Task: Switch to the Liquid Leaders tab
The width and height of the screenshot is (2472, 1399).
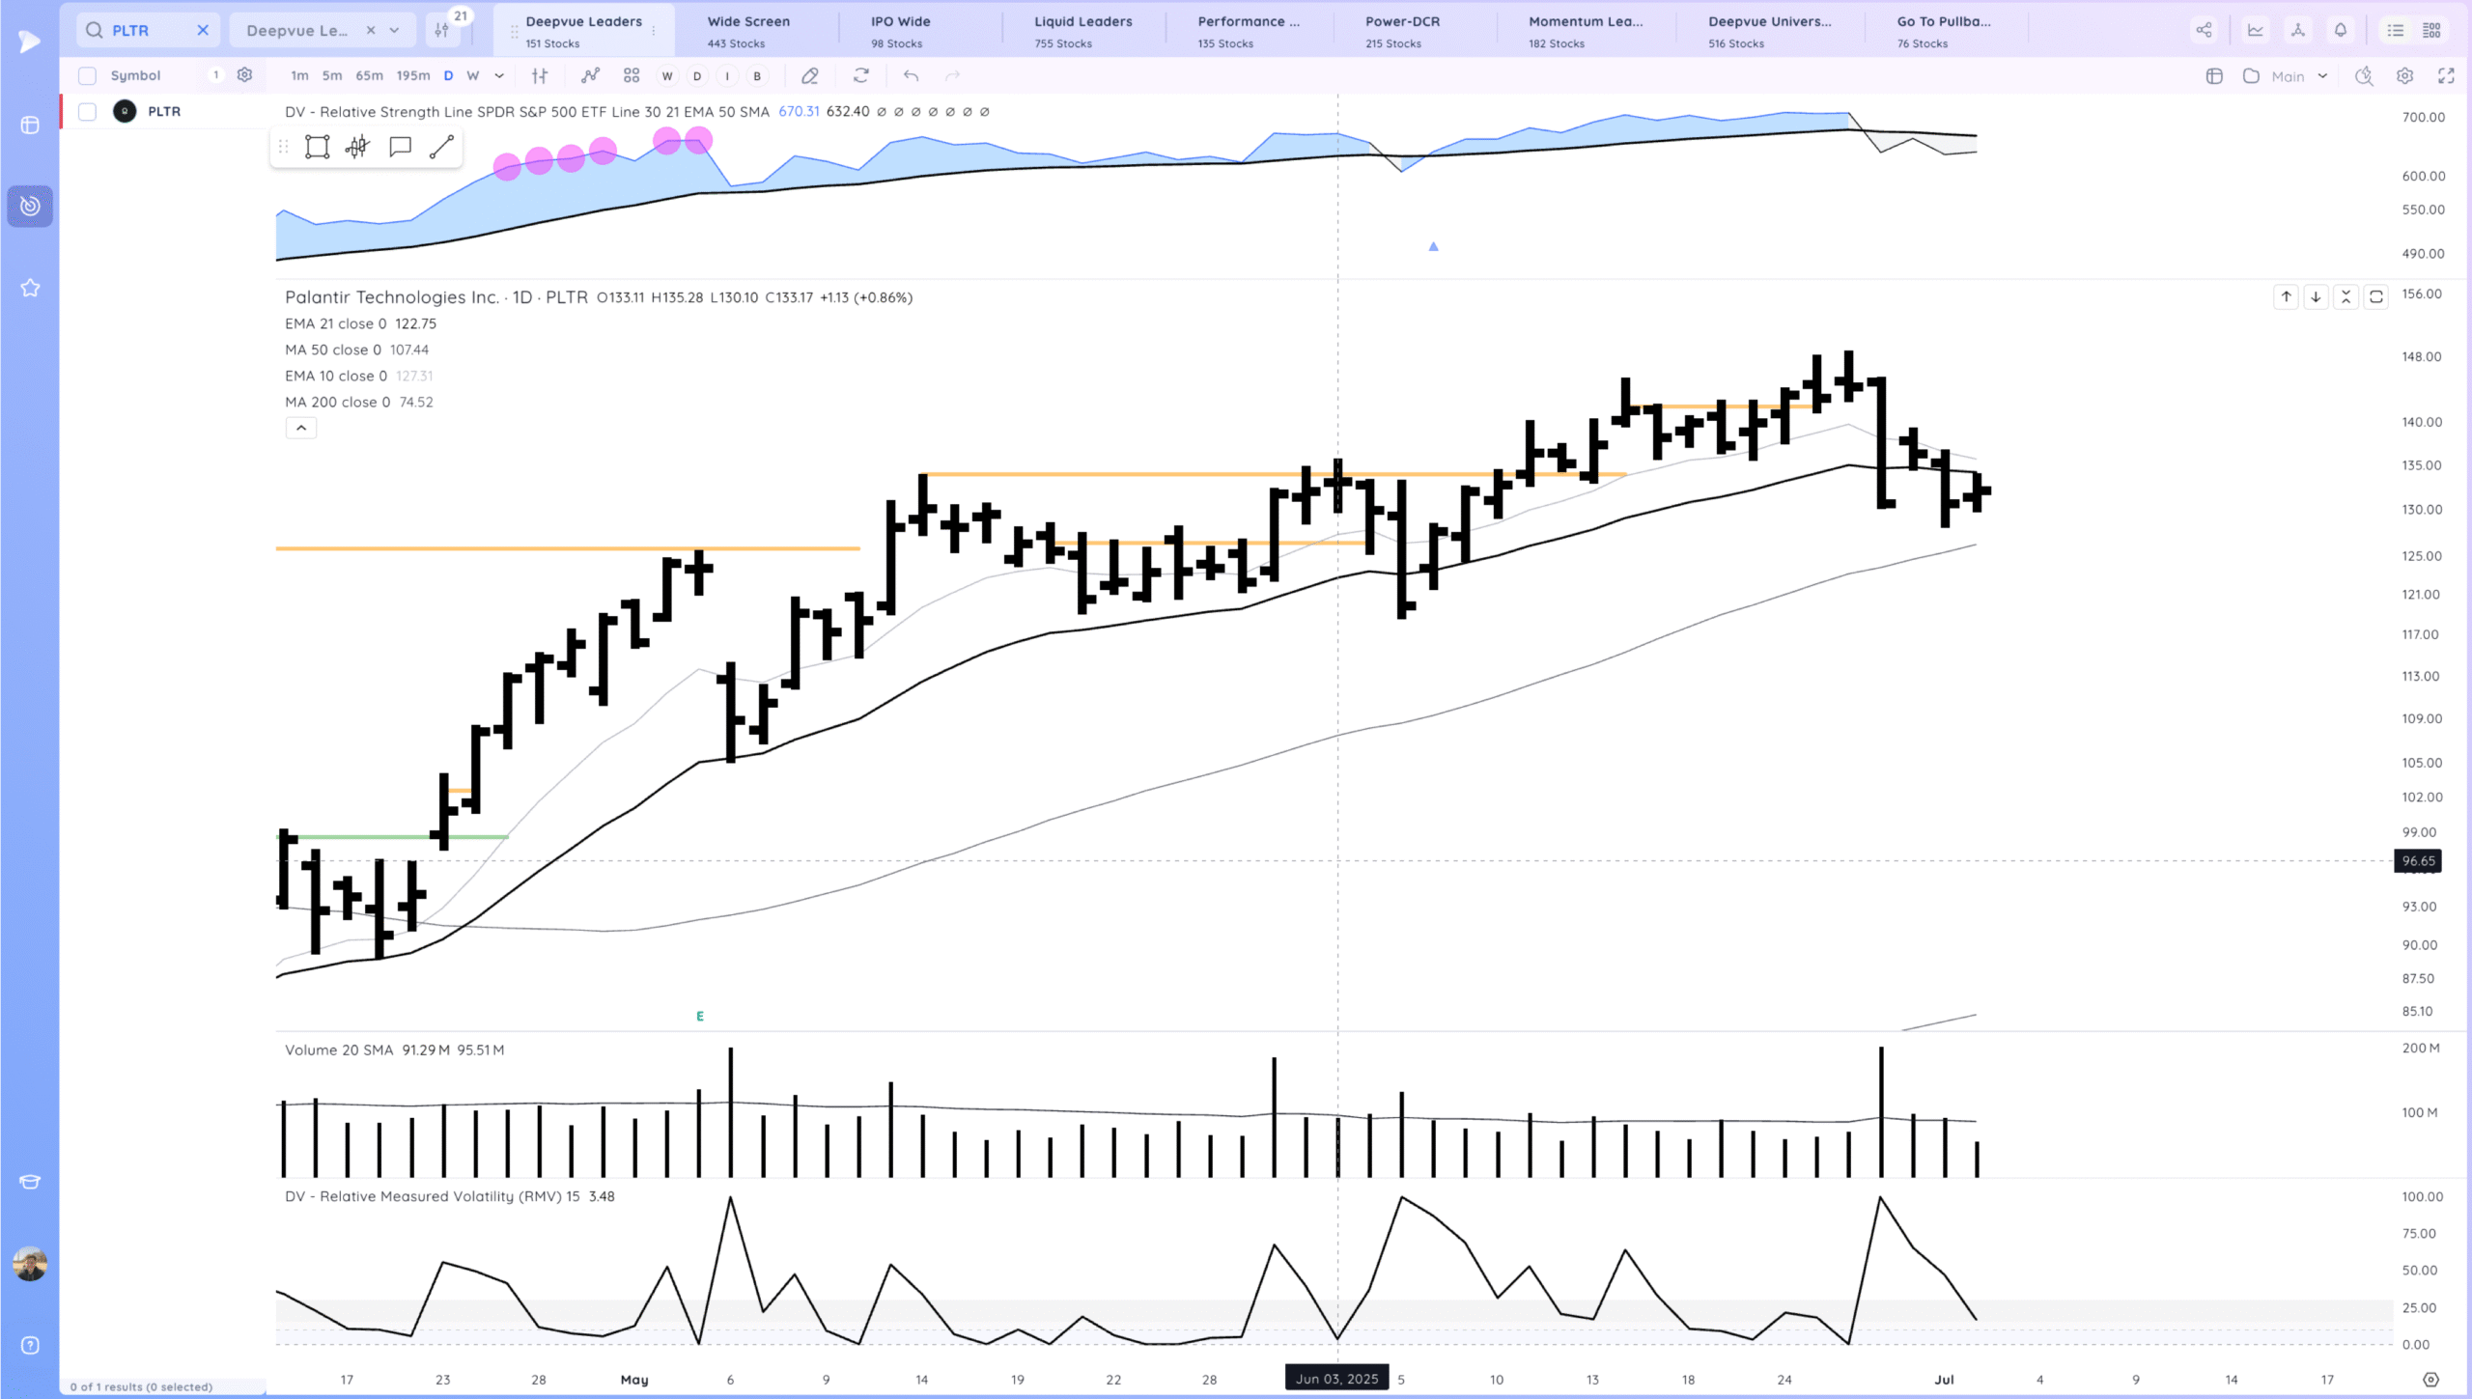Action: [x=1082, y=30]
